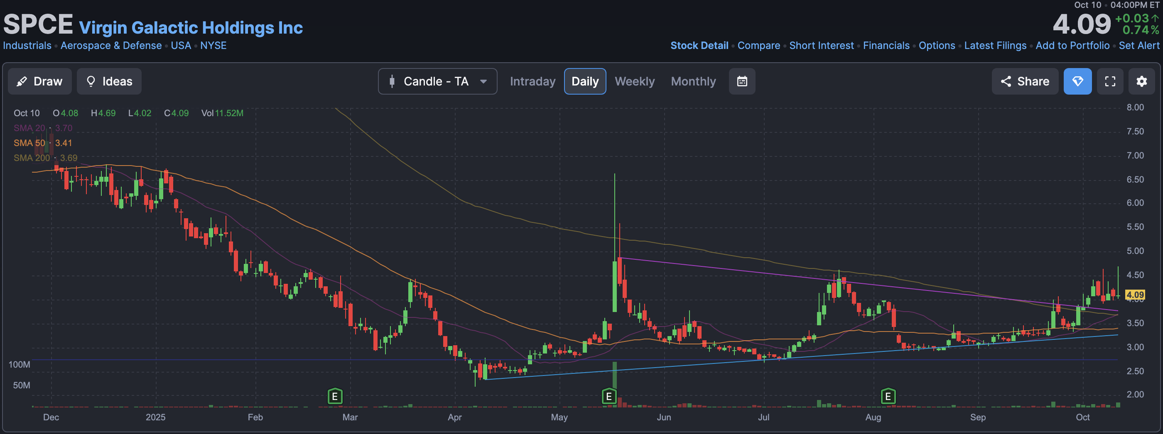The image size is (1163, 434).
Task: Click the Oct label on the time axis
Action: point(1082,417)
